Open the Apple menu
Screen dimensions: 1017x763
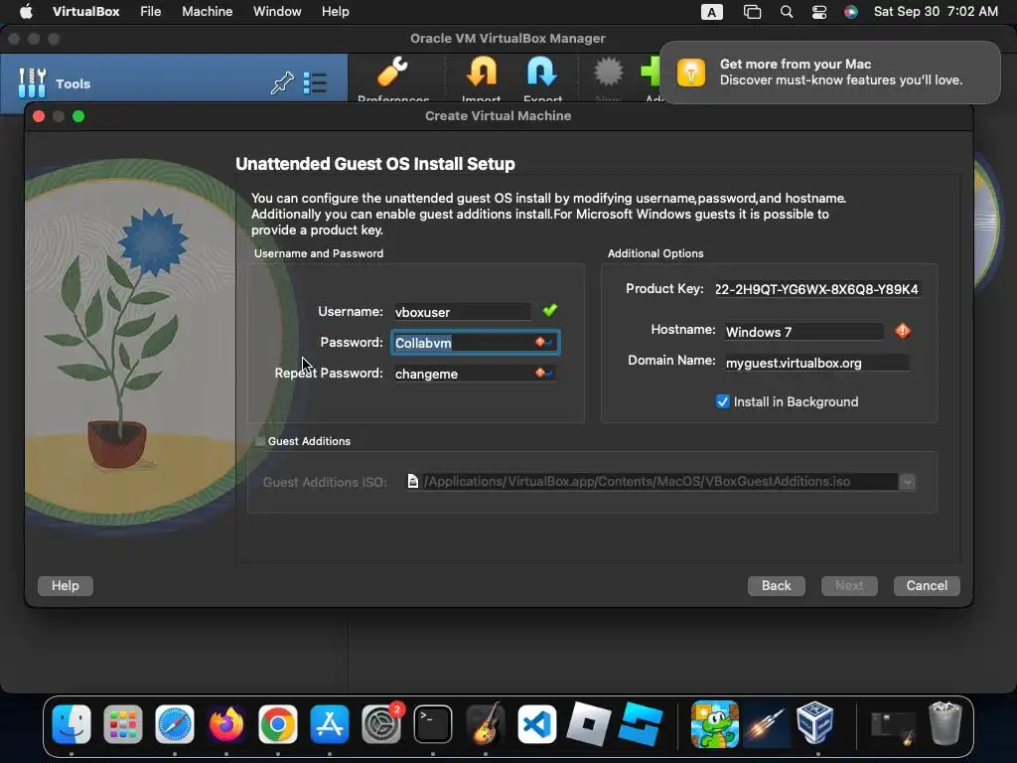tap(27, 11)
